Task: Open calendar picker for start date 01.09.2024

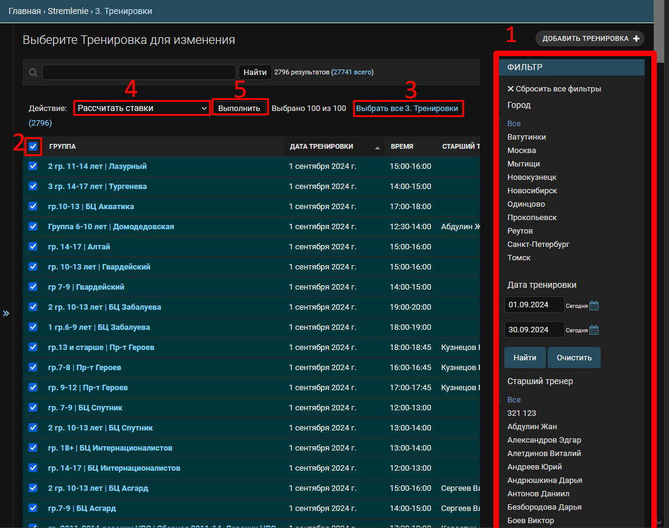Action: click(594, 305)
